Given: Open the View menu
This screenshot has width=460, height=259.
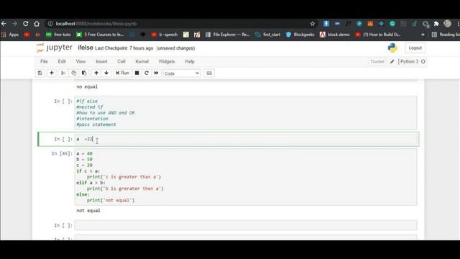Looking at the screenshot, I should pos(80,62).
